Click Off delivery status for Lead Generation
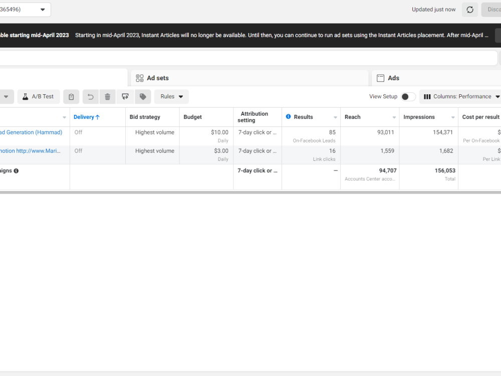Image resolution: width=501 pixels, height=376 pixels. tap(78, 132)
